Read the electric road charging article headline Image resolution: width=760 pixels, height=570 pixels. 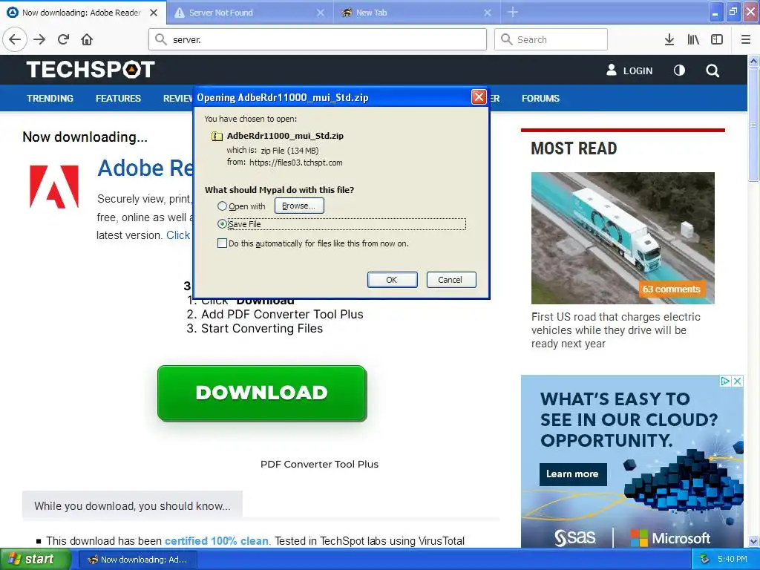[x=615, y=330]
